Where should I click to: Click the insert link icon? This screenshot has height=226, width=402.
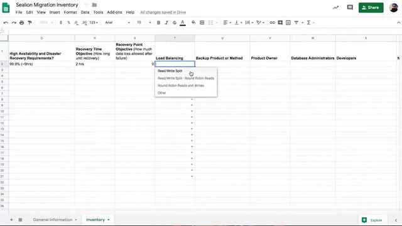272,23
